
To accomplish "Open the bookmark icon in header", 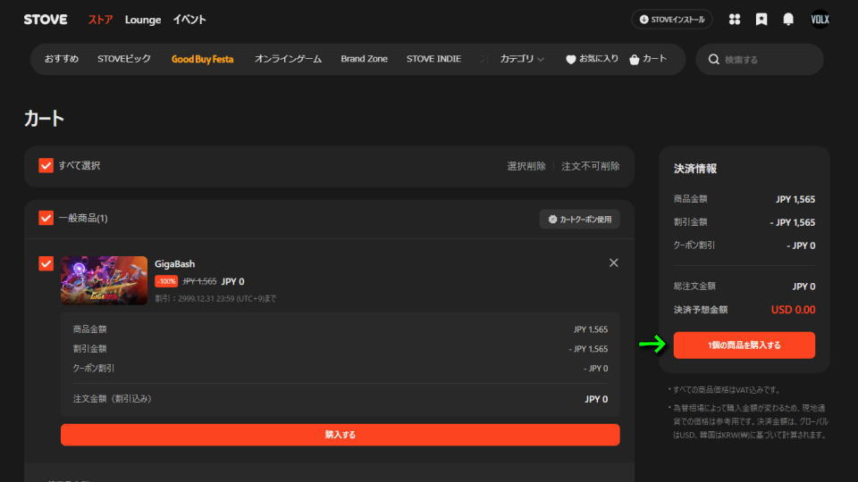I will tap(761, 19).
